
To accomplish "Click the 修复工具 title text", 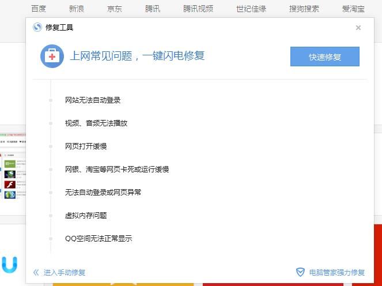I will tap(59, 27).
